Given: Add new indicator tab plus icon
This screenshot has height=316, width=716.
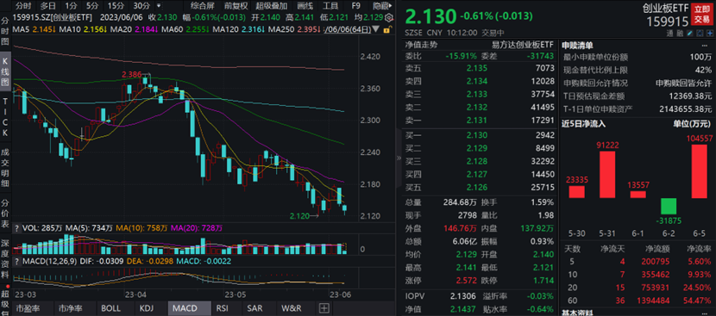Looking at the screenshot, I should point(323,308).
